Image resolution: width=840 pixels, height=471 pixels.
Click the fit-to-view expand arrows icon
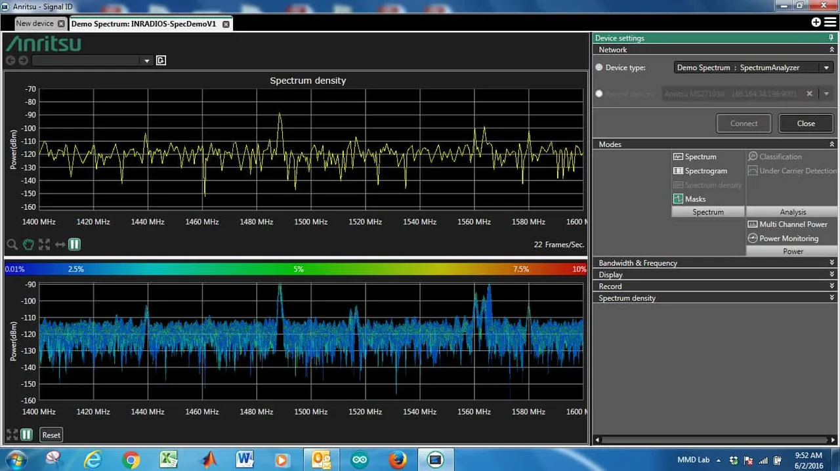(44, 245)
